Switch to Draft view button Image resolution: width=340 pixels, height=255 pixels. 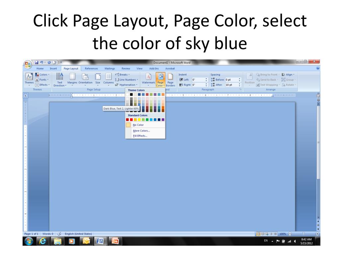coord(275,234)
